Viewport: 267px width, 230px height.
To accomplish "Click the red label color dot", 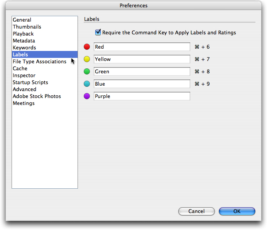I will pos(87,47).
